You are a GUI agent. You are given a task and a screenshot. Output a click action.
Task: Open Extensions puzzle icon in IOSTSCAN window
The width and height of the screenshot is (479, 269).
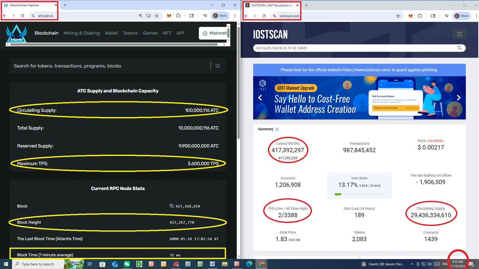coord(420,16)
